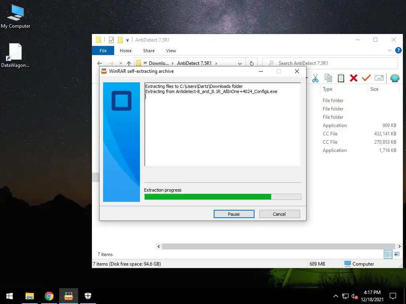Expand the ribbon with the chevron
Image resolution: width=406 pixels, height=304 pixels.
pyautogui.click(x=390, y=50)
